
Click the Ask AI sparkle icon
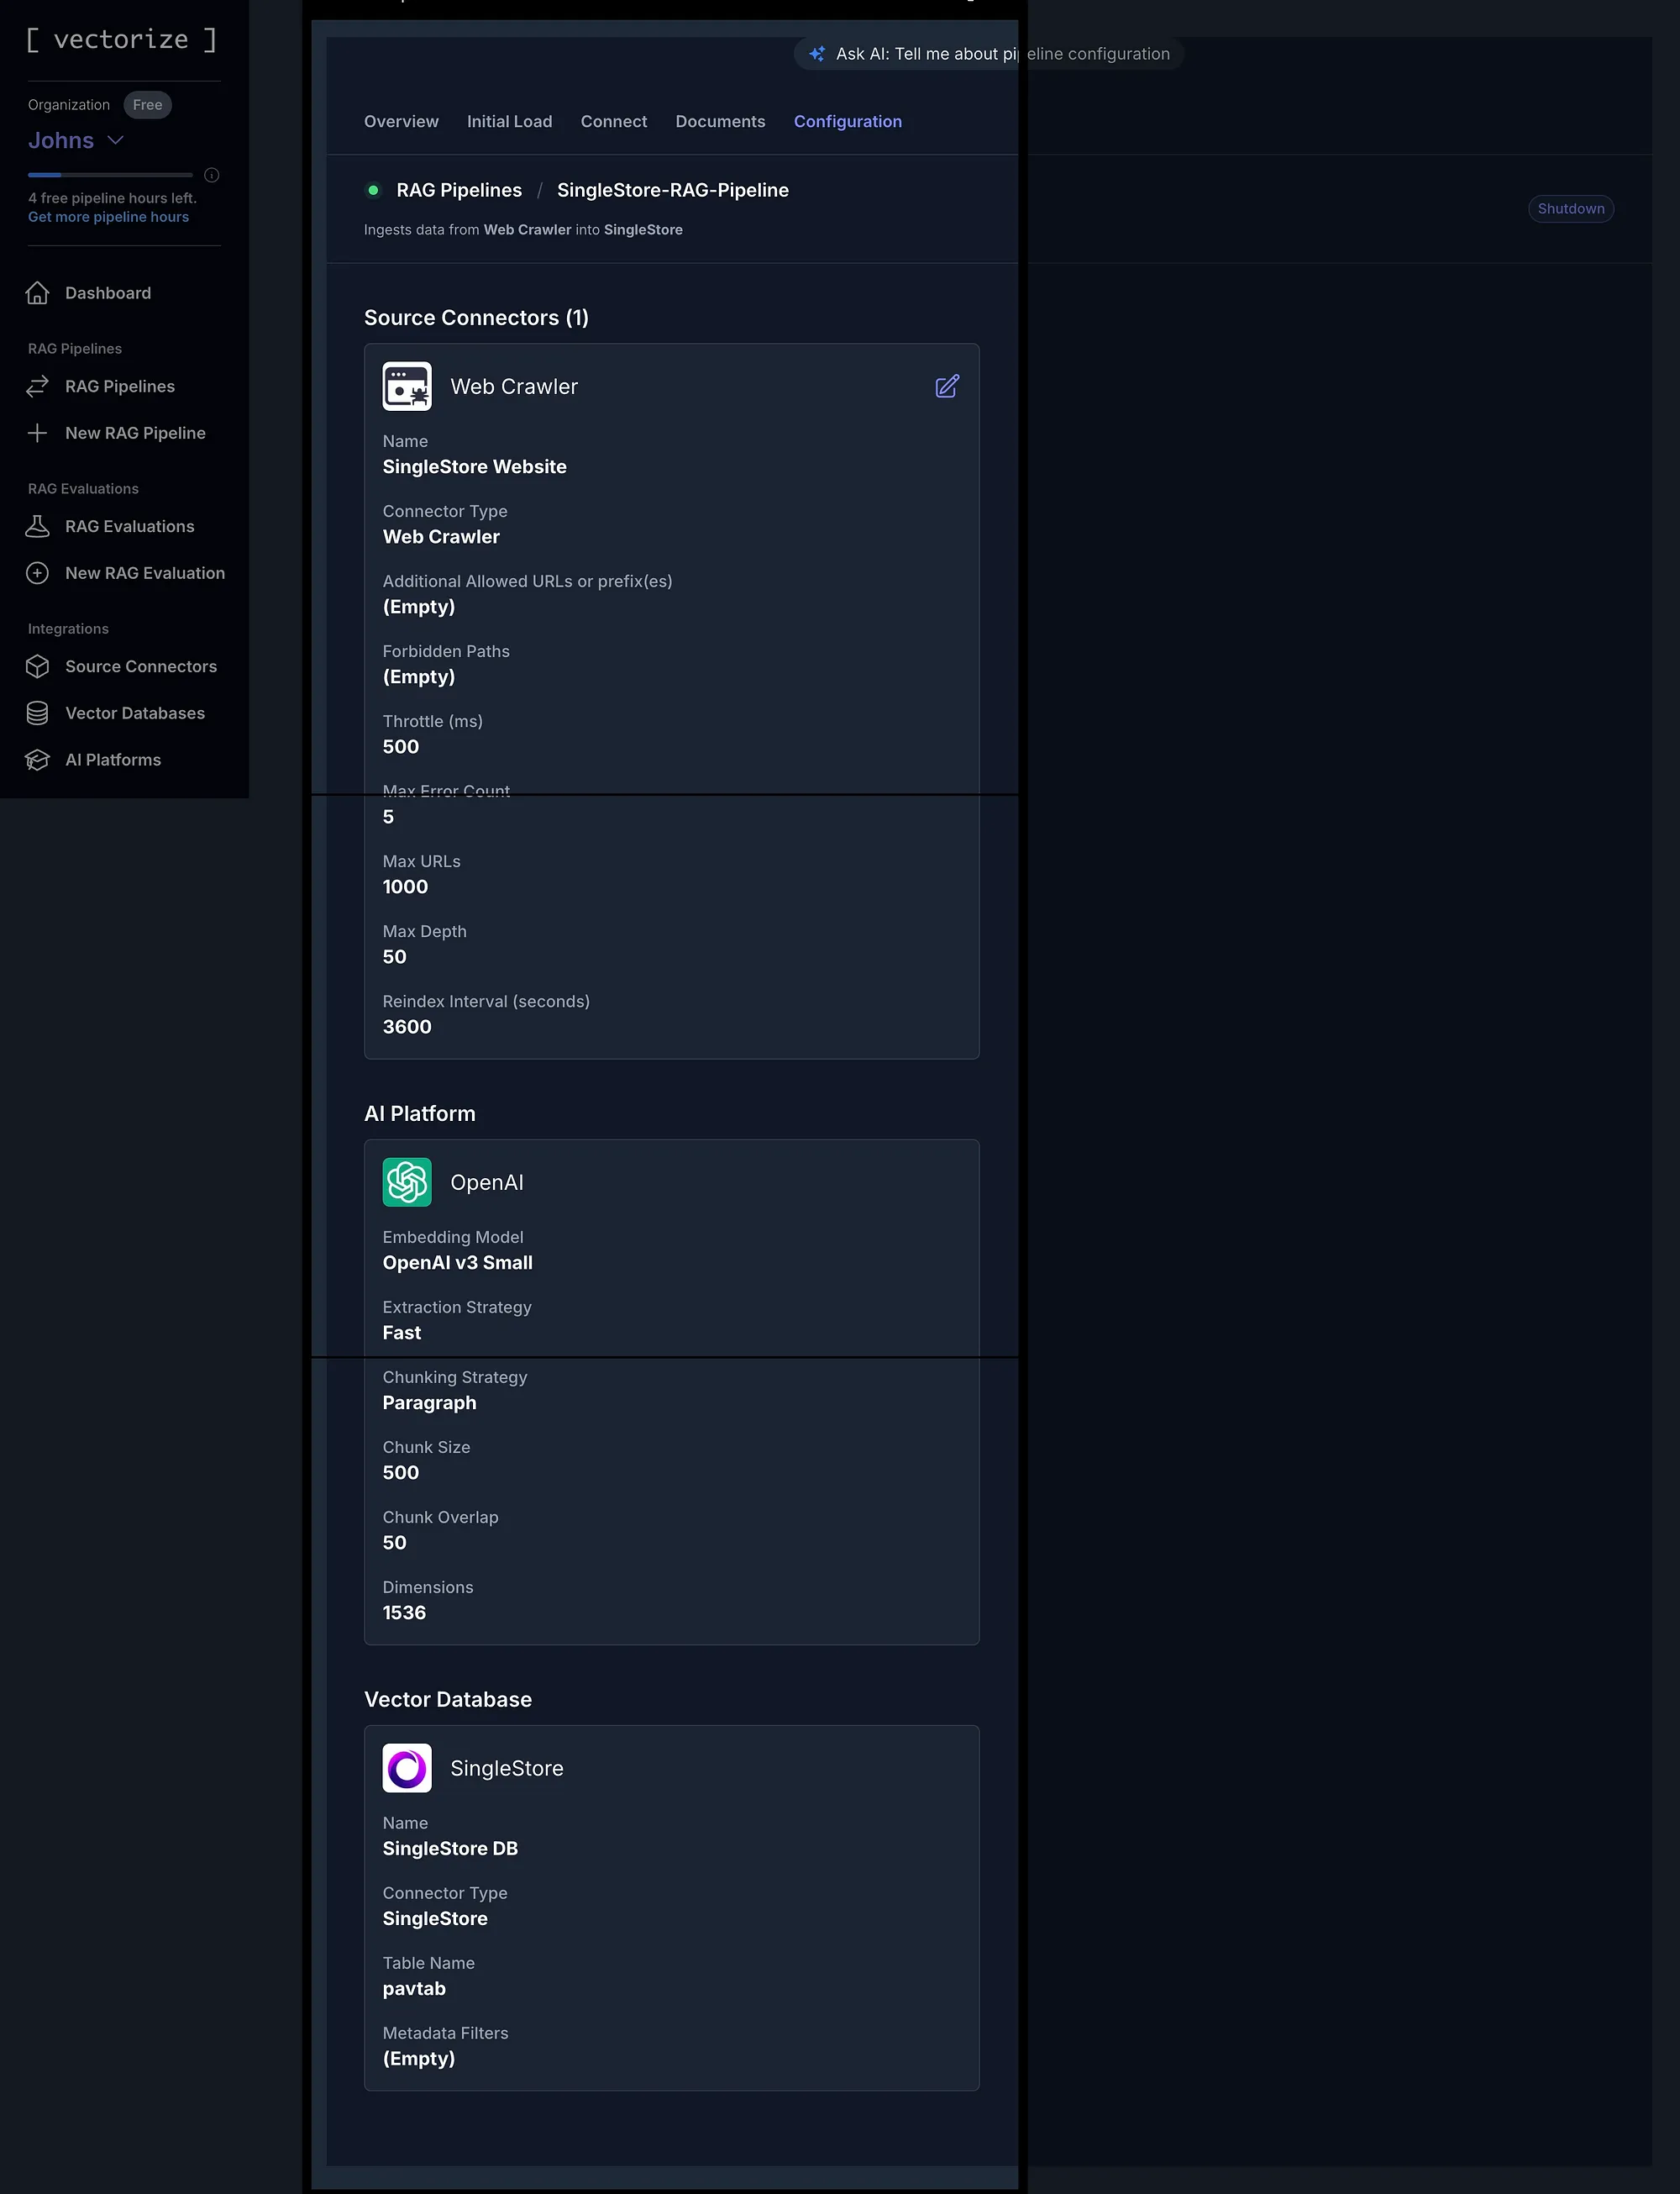(x=817, y=54)
